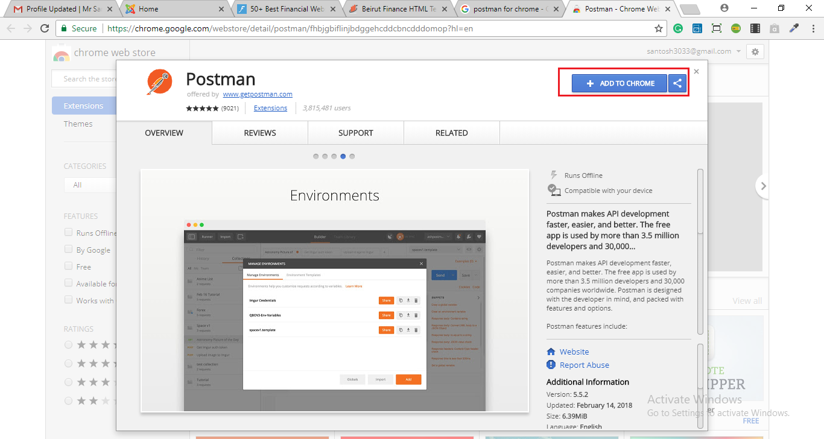Click the Grammarly extension icon

tap(678, 28)
